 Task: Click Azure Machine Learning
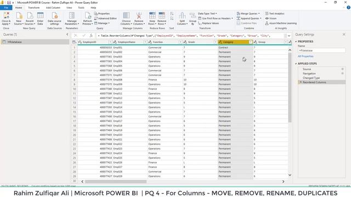(281, 23)
